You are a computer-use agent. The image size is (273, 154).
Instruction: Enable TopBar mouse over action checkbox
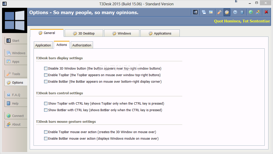[46, 132]
